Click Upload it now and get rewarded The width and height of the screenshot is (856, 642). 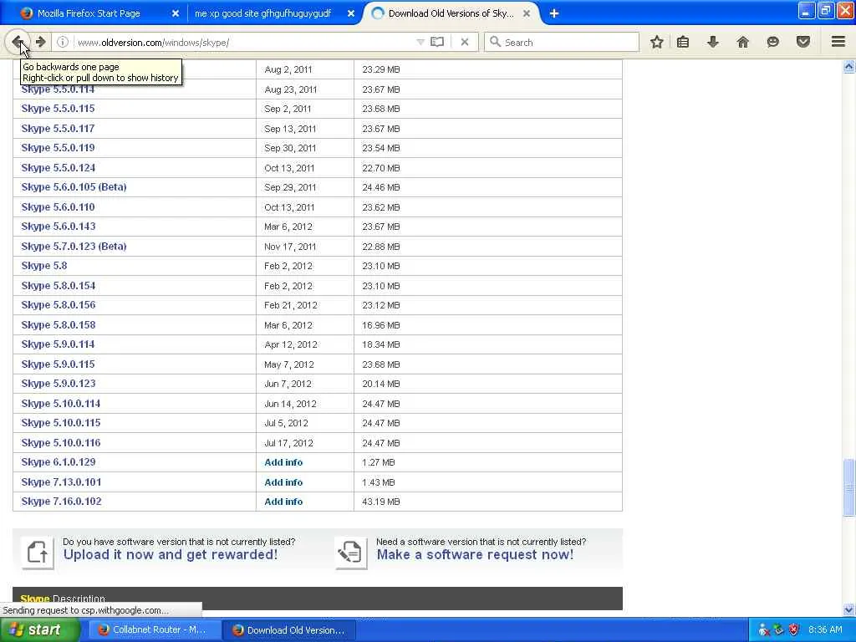pyautogui.click(x=171, y=555)
